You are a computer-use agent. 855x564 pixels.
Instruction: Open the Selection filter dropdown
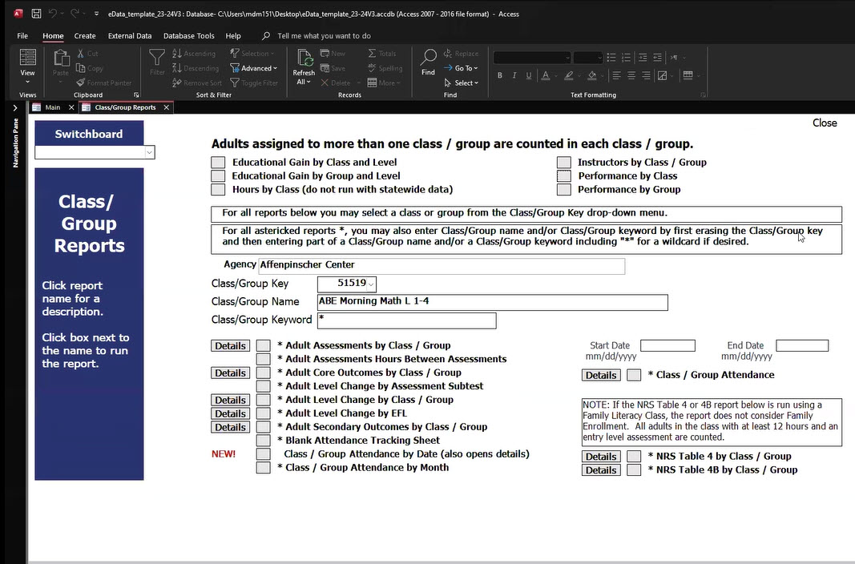[252, 54]
